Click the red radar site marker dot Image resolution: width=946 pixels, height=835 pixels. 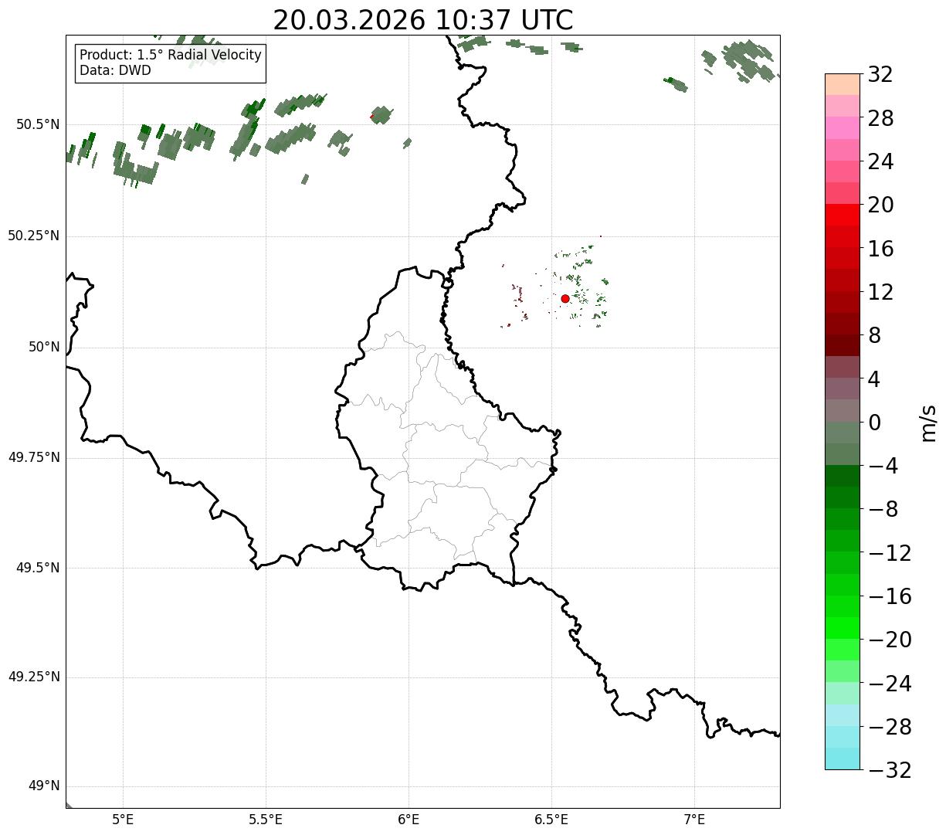click(565, 299)
